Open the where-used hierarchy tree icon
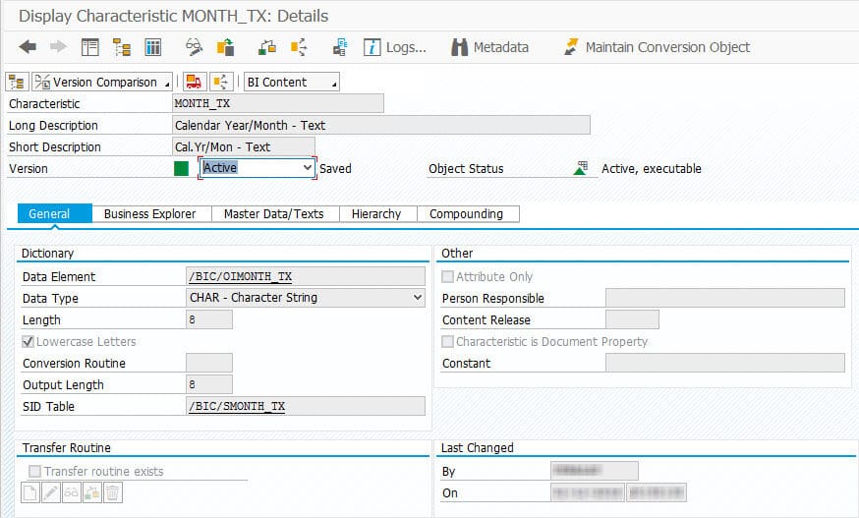The height and width of the screenshot is (518, 859). (x=122, y=47)
